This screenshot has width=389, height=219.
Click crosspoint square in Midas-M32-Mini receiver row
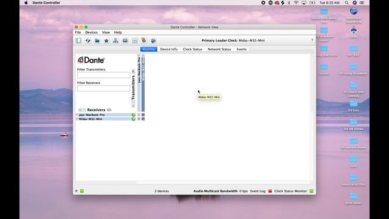(143, 119)
